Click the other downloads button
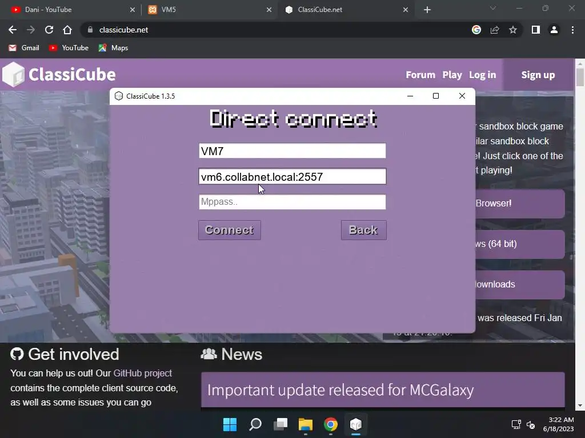The height and width of the screenshot is (438, 585). pyautogui.click(x=520, y=285)
